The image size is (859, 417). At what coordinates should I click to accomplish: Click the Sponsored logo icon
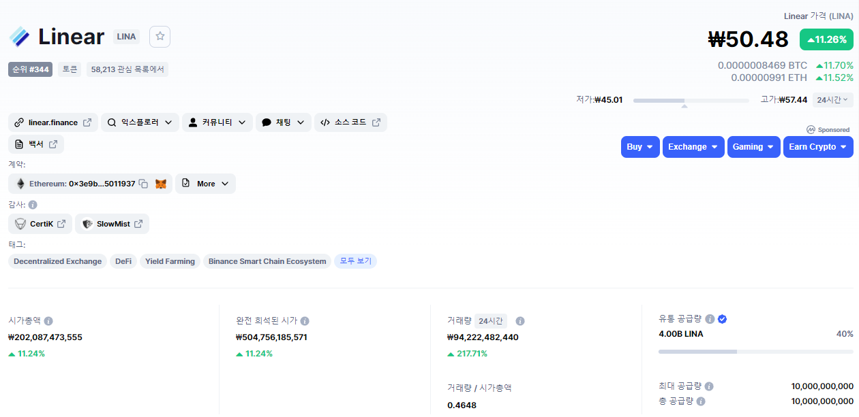(811, 129)
